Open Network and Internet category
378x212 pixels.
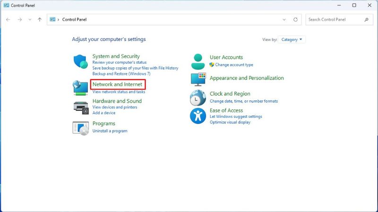[x=117, y=84]
